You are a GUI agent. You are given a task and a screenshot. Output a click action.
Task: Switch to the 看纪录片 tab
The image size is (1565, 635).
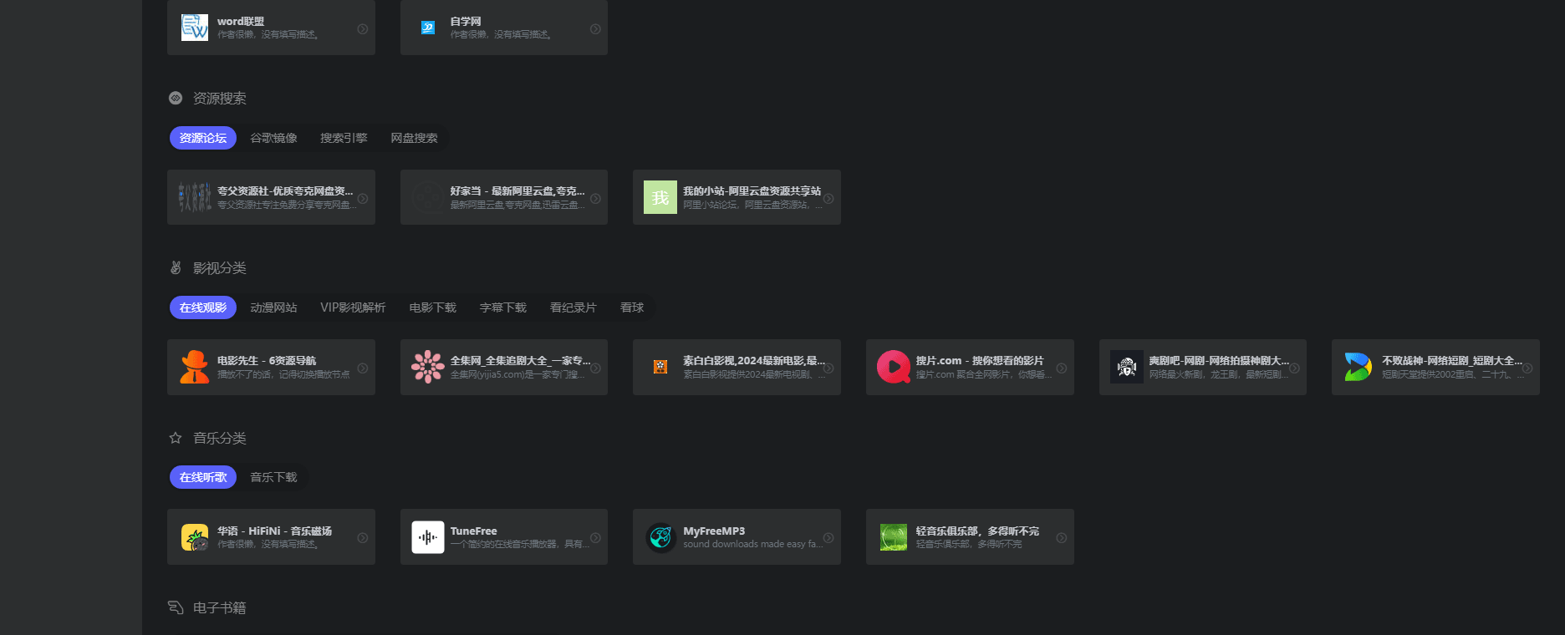573,307
